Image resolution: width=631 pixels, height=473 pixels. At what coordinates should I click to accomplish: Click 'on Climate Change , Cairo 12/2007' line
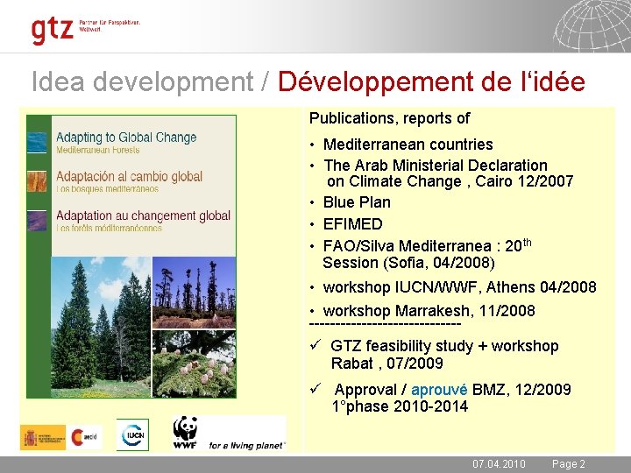pos(450,181)
